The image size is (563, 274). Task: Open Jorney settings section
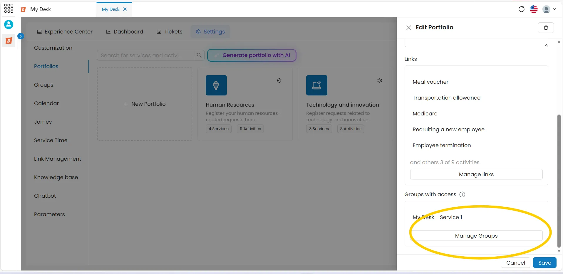43,122
